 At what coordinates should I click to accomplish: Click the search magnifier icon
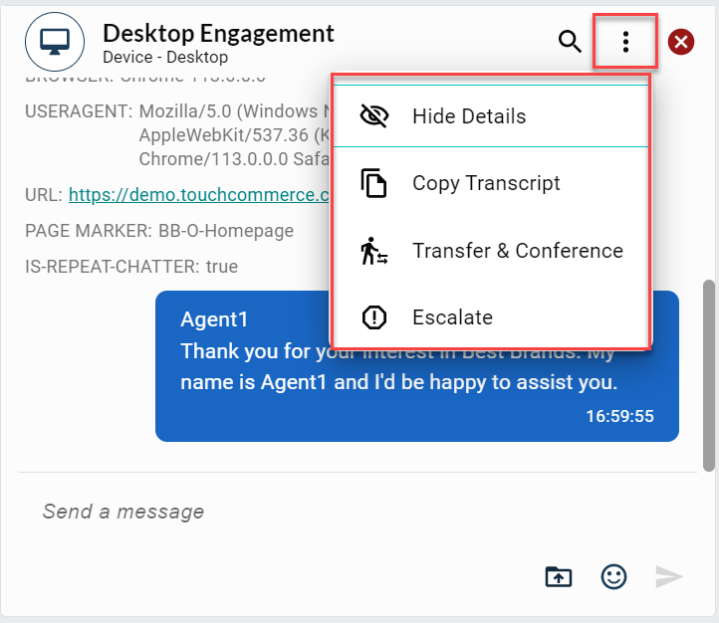click(x=570, y=42)
